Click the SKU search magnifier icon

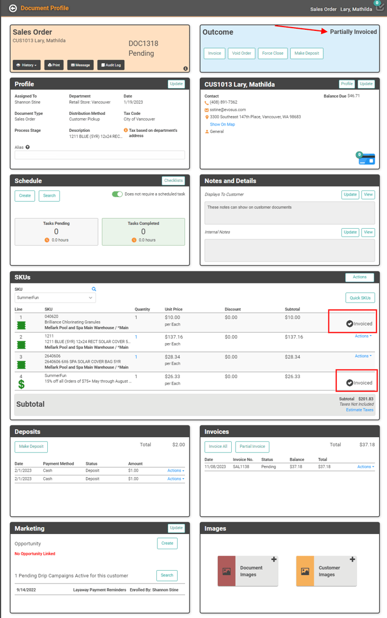pyautogui.click(x=94, y=289)
